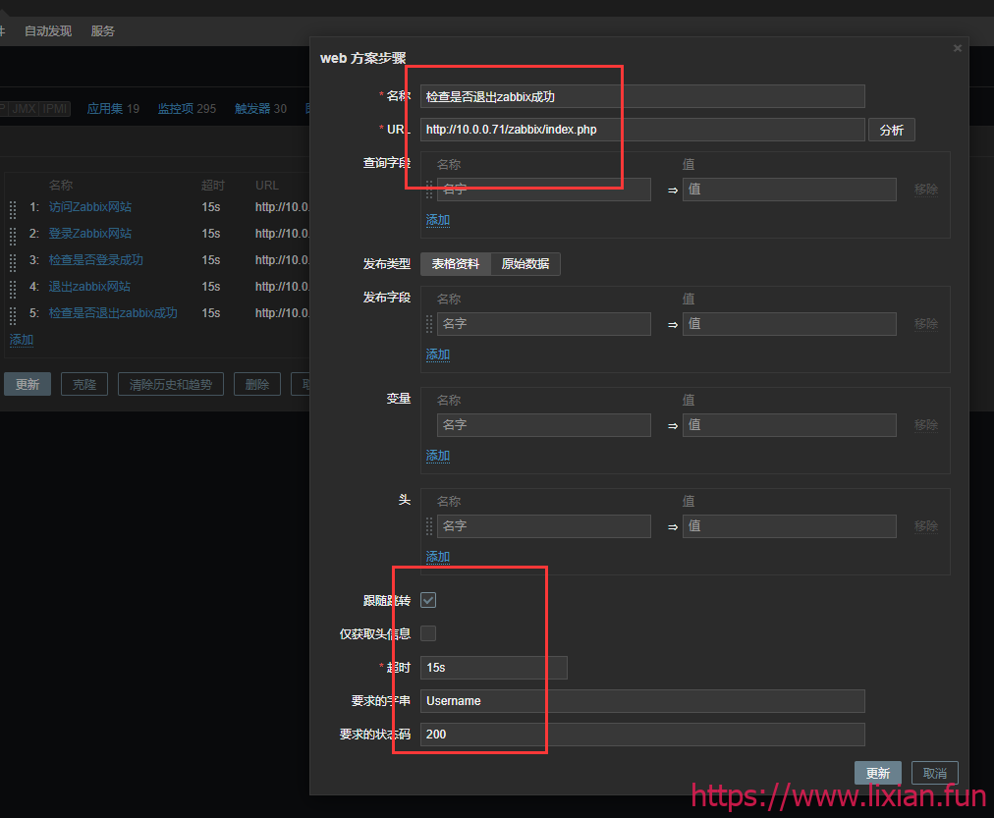Open step 检查是否退出zabbix成功 in list

tap(113, 313)
